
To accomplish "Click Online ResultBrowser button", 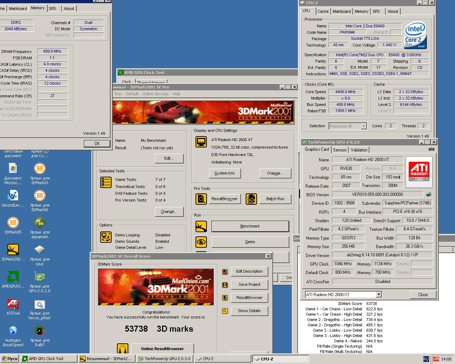I will pos(162,349).
